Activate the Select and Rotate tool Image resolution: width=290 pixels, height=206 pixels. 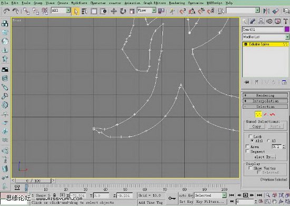123,11
